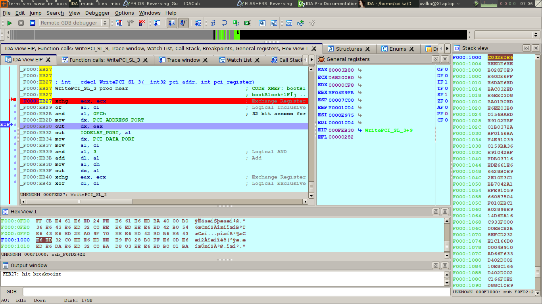Viewport: 542px width, 304px height.
Task: Show more top-level tabs with the right arrow
Action: pos(447,49)
